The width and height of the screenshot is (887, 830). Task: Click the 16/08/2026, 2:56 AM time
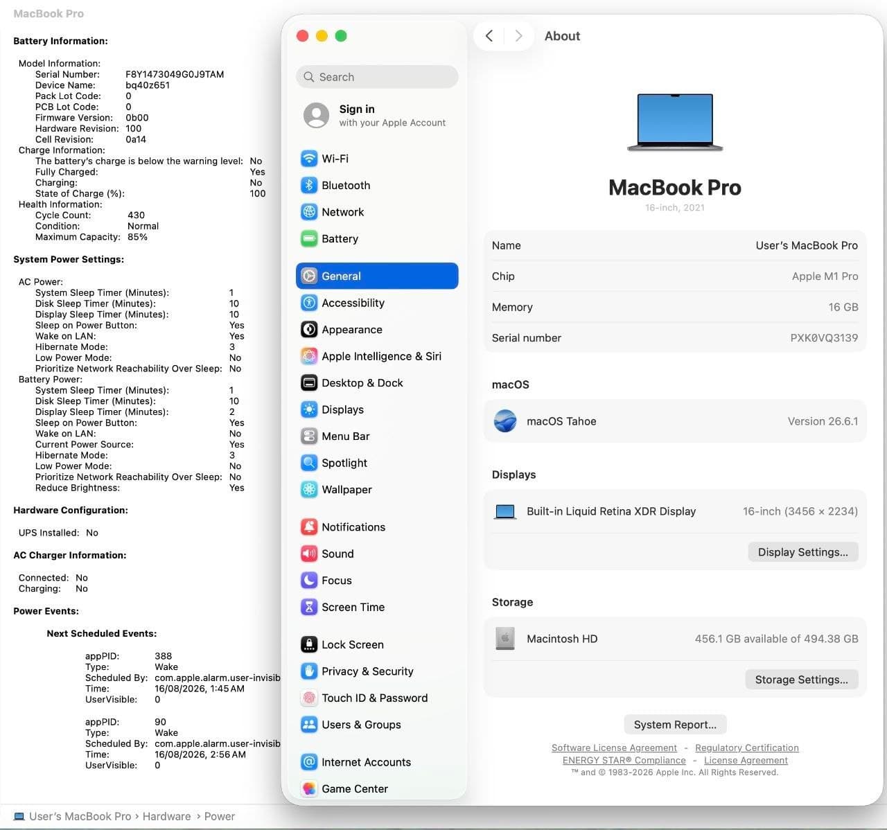(x=200, y=754)
